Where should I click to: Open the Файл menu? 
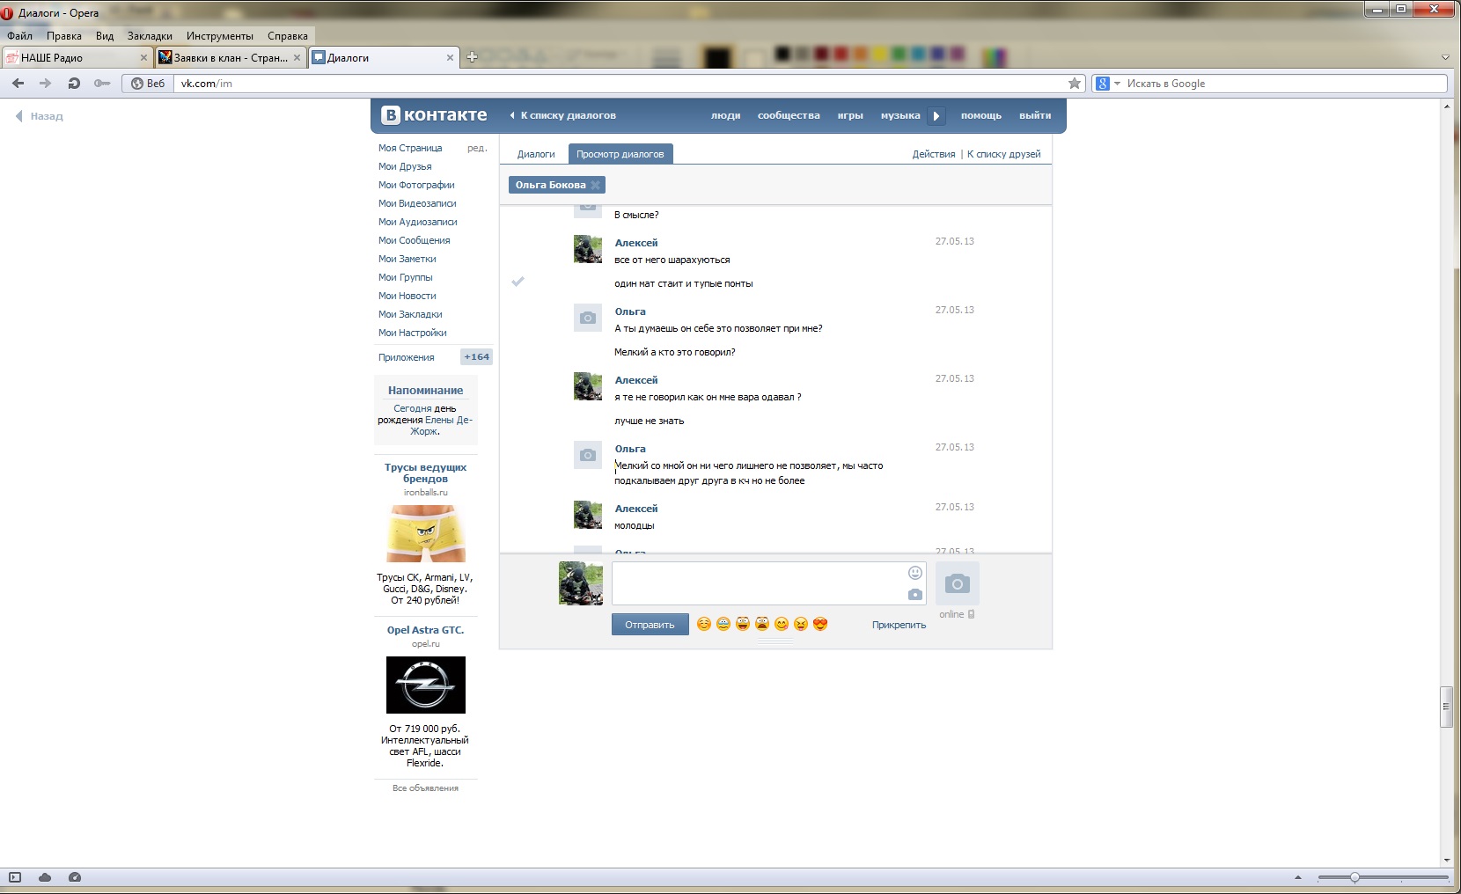pyautogui.click(x=20, y=36)
